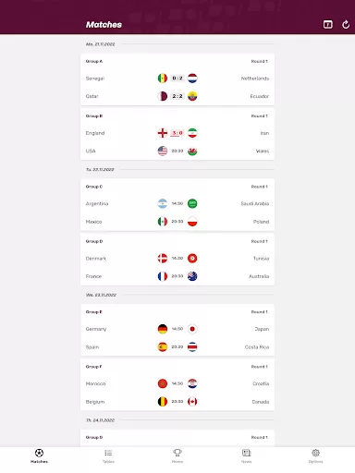Image resolution: width=355 pixels, height=473 pixels.
Task: Click the Costa Rica team name
Action: tap(257, 347)
